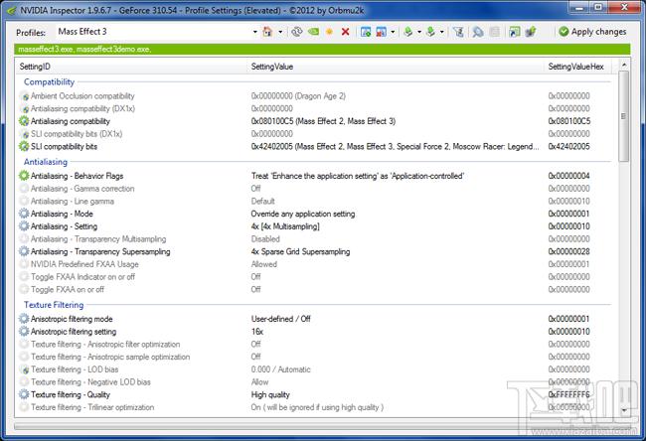Click the yellow sun create-new-profile icon

pyautogui.click(x=329, y=32)
